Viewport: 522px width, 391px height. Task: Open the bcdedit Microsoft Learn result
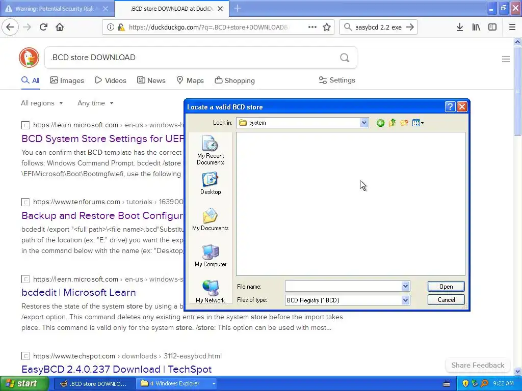coord(79,293)
